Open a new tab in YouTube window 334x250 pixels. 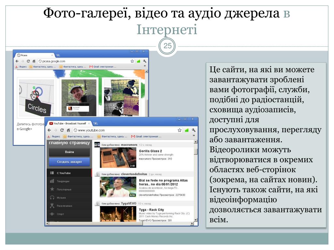point(96,123)
